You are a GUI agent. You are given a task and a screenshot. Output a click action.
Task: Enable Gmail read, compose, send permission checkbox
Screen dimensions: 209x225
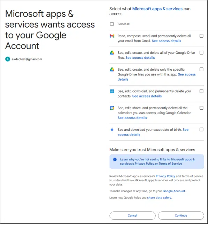coord(201,36)
